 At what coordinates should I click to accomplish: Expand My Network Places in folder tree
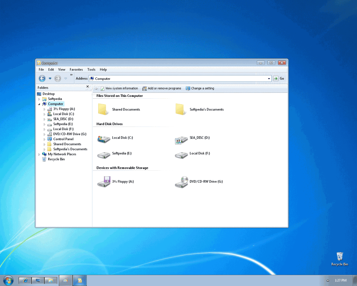click(39, 154)
